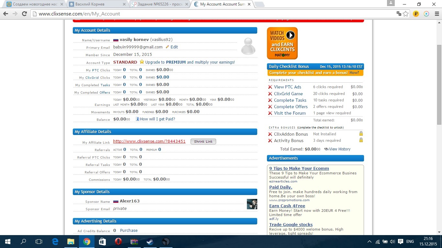Click the Watch Videos and Earn ClixCents banner
This screenshot has width=442, height=248.
click(x=282, y=43)
